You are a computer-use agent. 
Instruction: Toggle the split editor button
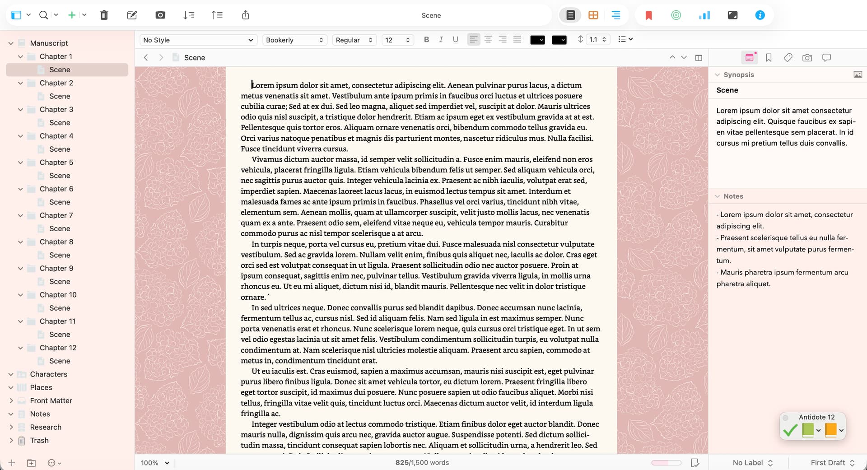pos(699,58)
